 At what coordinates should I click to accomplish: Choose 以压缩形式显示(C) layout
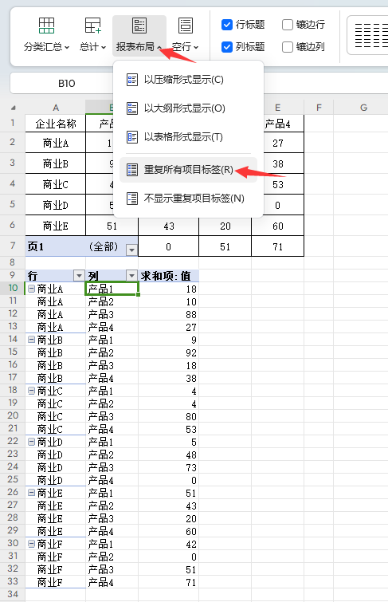pos(188,80)
